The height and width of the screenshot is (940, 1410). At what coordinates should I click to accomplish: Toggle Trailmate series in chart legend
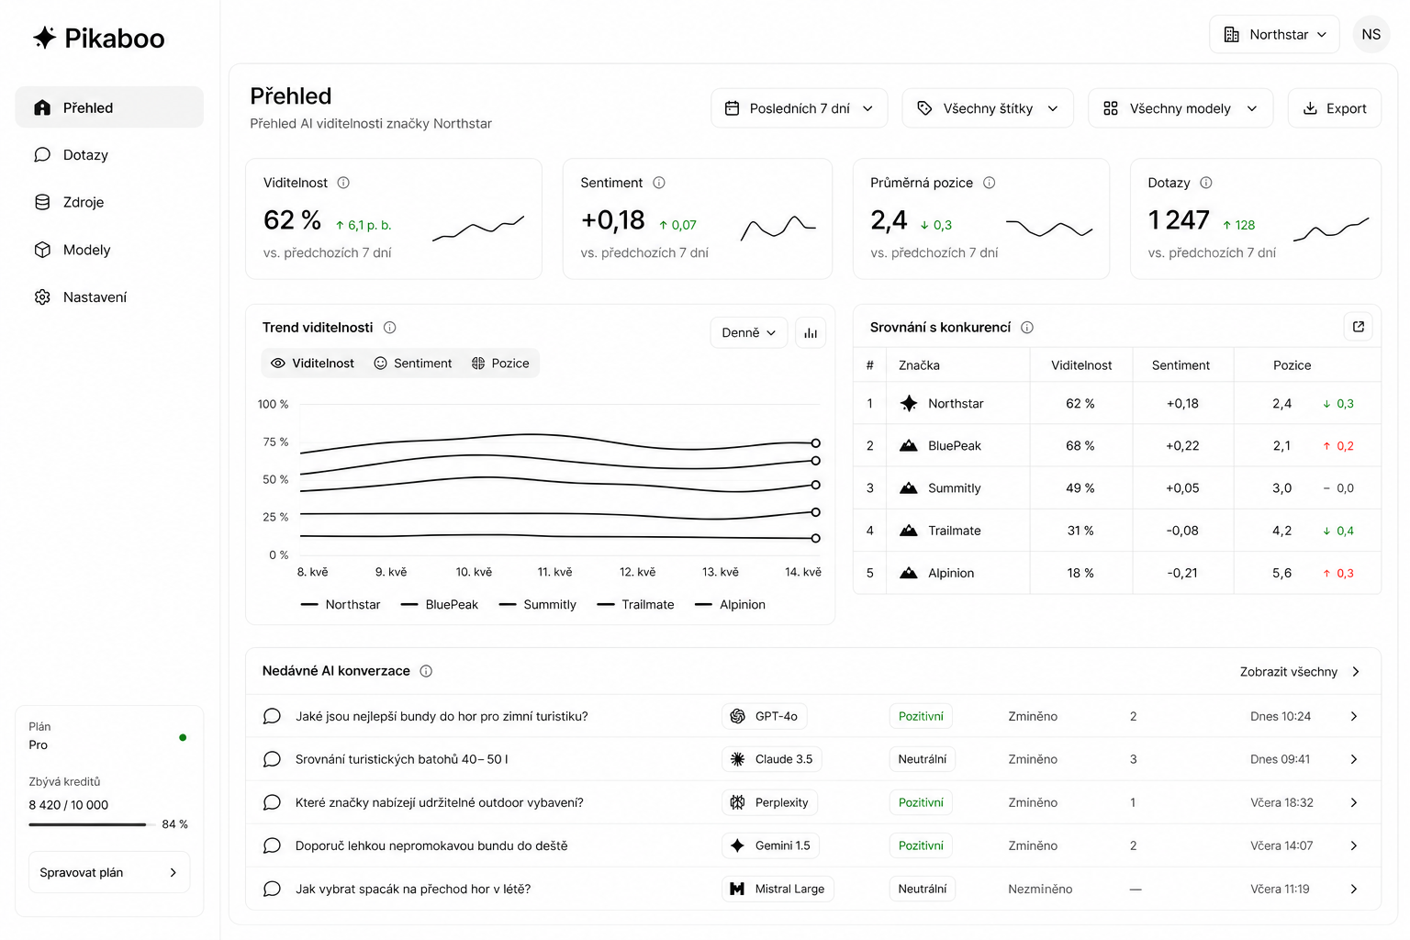tap(636, 604)
